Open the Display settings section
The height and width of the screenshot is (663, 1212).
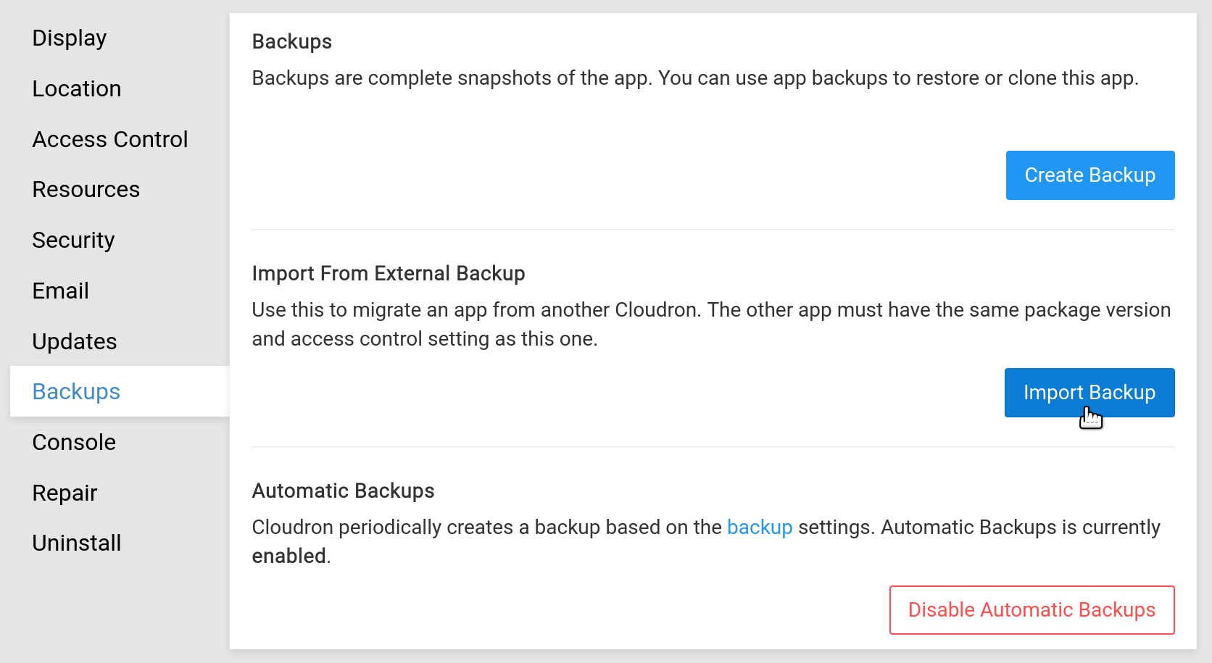tap(70, 38)
